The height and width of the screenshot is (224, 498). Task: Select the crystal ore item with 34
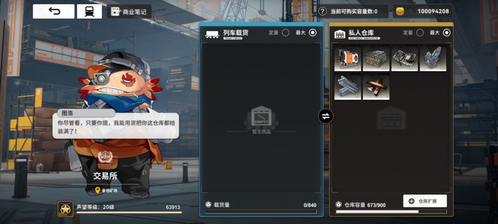coord(433,58)
